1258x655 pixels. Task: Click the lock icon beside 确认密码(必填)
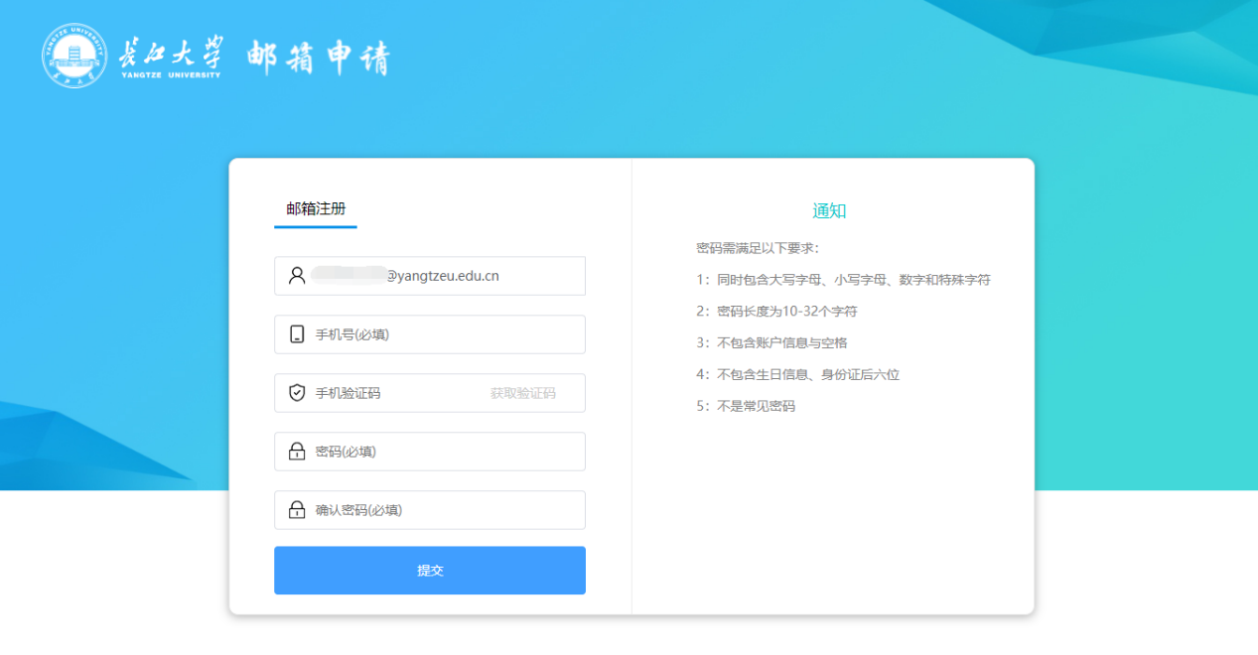[x=297, y=510]
